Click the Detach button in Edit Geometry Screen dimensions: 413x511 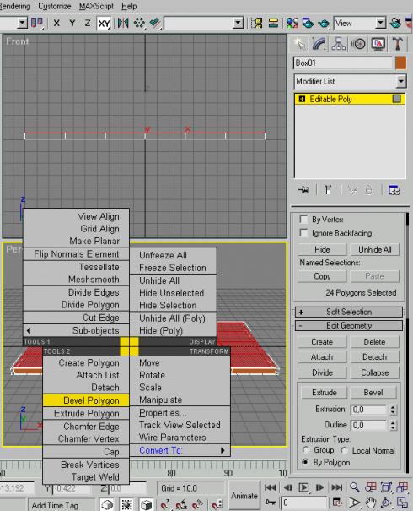pos(374,357)
